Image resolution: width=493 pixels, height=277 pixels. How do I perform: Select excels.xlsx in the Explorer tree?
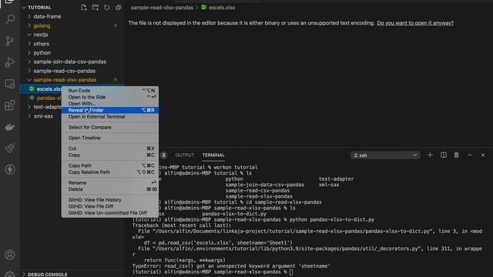[x=41, y=89]
